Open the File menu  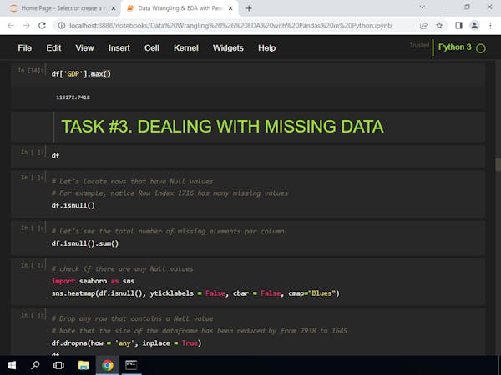(24, 47)
